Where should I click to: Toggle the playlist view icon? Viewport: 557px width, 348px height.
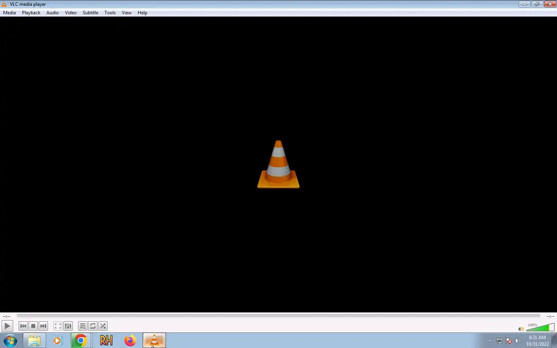[83, 326]
